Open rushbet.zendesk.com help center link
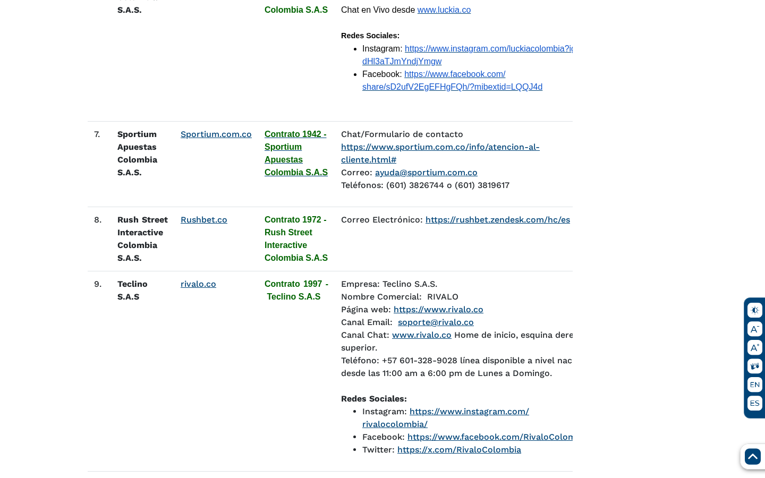Screen dimensions: 765x478 tap(497, 219)
